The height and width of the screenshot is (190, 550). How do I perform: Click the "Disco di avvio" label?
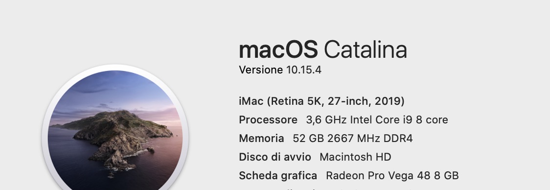click(x=275, y=157)
